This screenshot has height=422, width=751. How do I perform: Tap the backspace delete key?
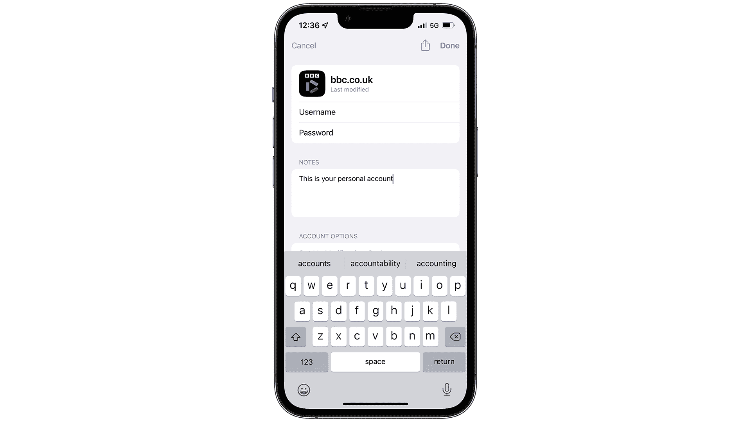point(453,336)
